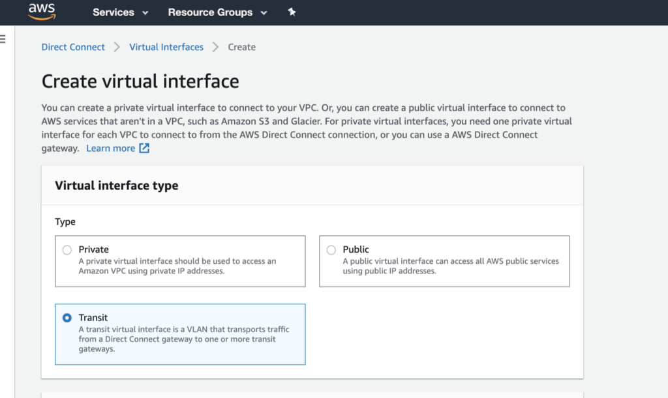The width and height of the screenshot is (668, 398).
Task: Click the Public virtual interface card
Action: 444,261
